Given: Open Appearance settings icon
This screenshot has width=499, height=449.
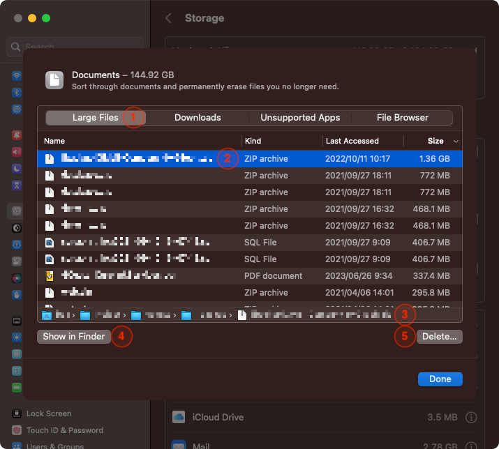Looking at the screenshot, I should pos(17,228).
